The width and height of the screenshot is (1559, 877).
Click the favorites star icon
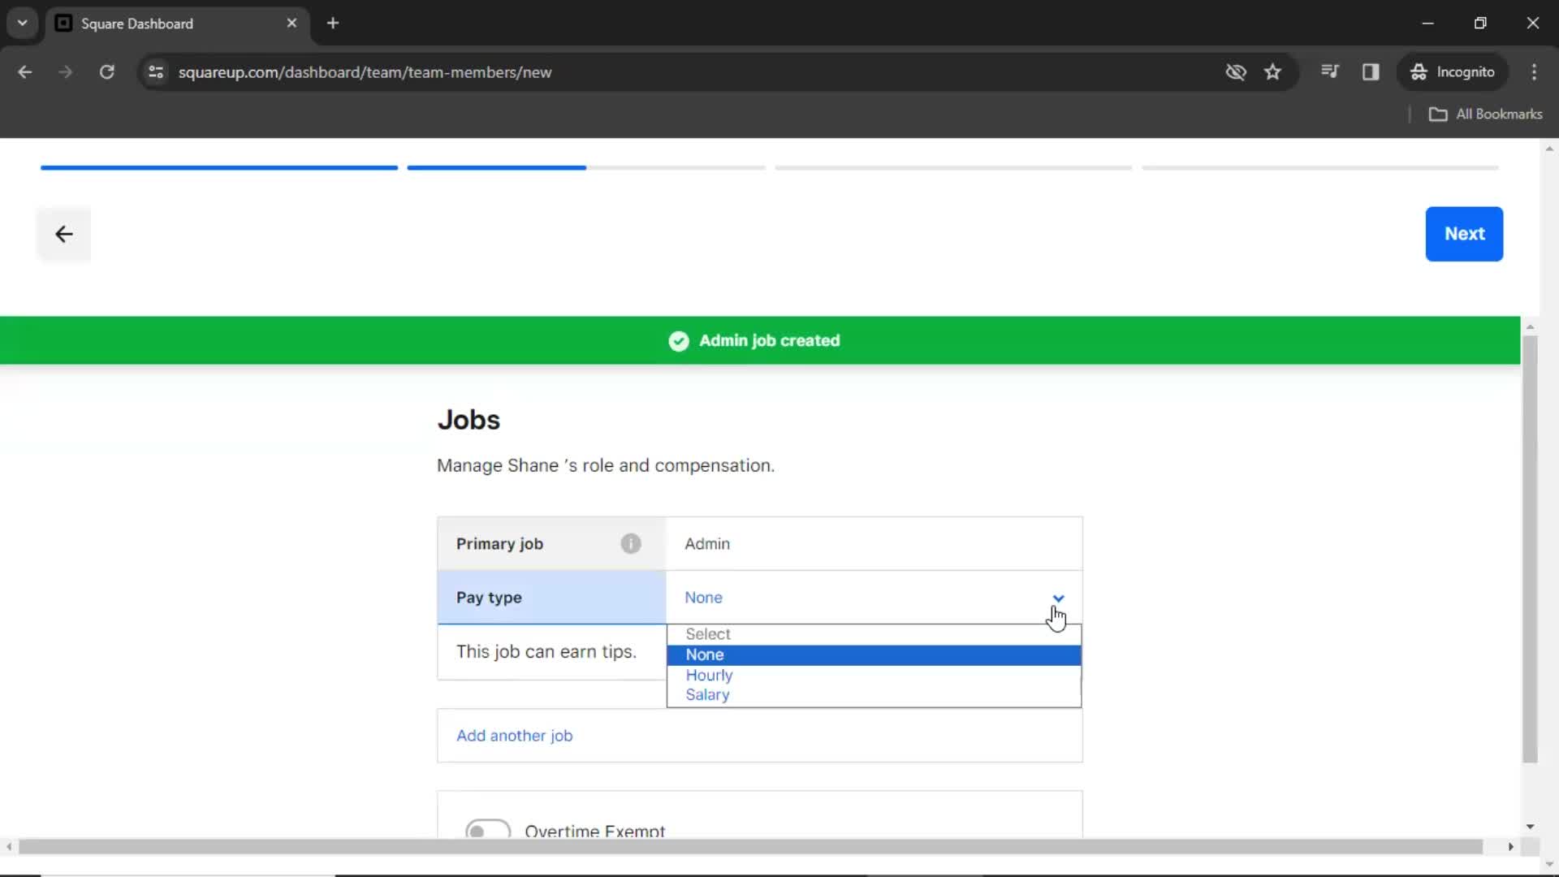click(1273, 71)
